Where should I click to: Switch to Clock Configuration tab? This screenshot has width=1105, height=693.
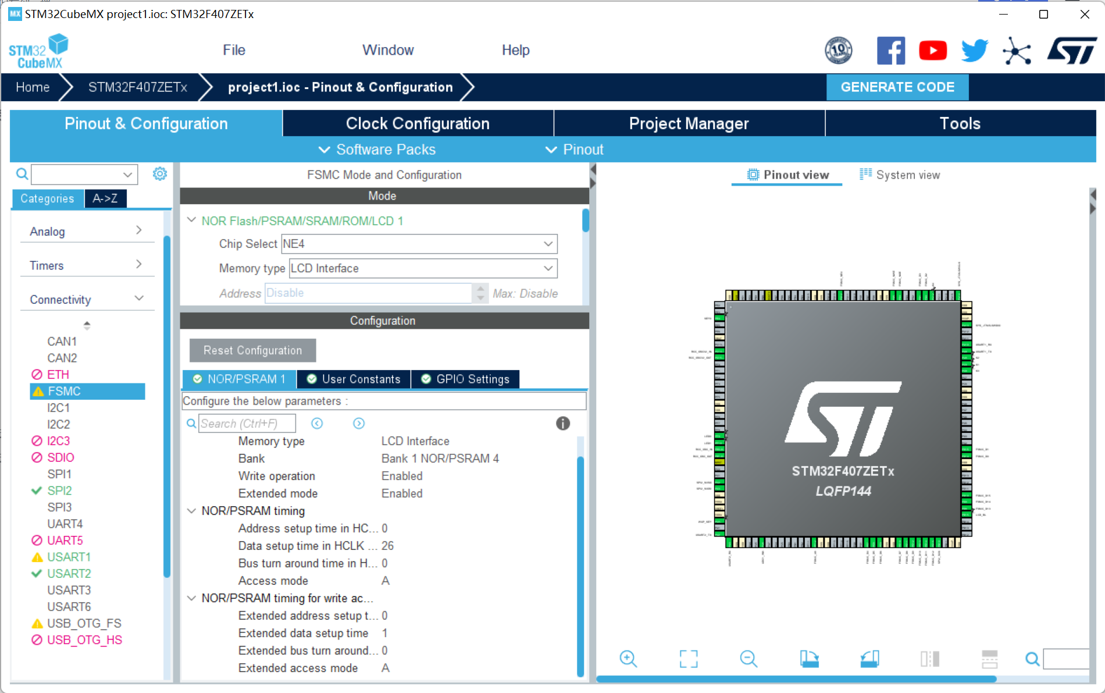click(418, 123)
